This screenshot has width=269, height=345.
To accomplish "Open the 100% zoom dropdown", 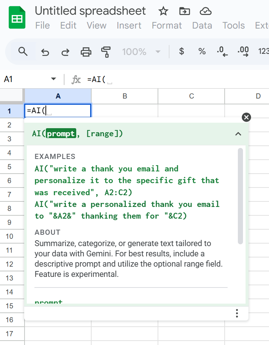I will pyautogui.click(x=141, y=52).
